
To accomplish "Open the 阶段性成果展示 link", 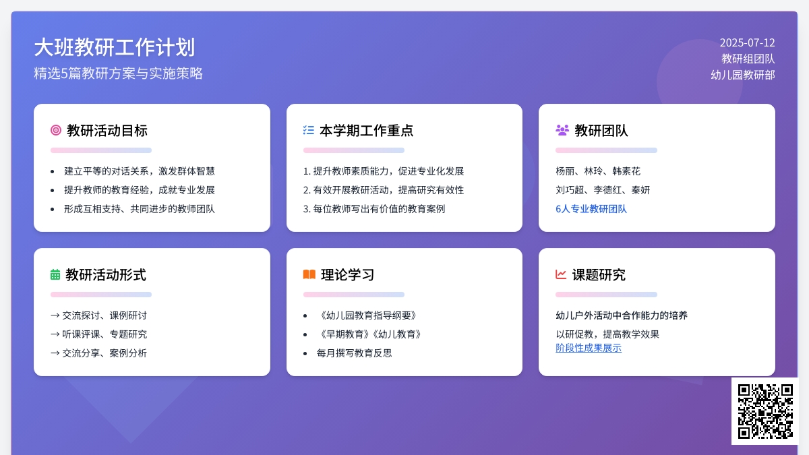I will (x=589, y=348).
